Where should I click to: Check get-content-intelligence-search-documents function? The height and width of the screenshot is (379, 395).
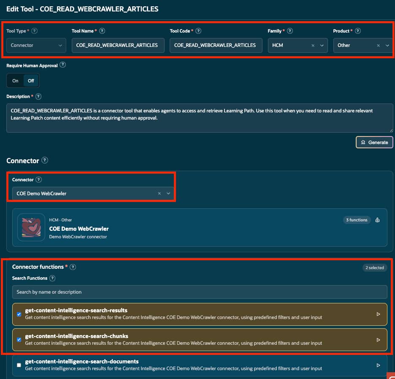click(19, 365)
